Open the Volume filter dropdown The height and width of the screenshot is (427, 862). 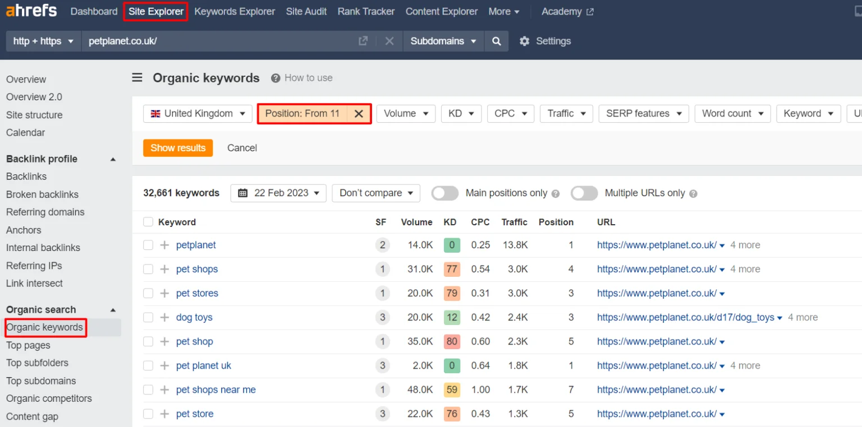click(406, 113)
